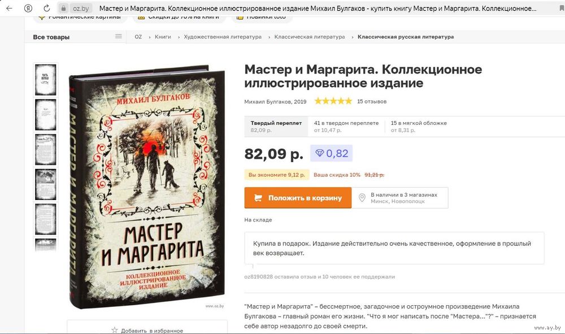Viewport: 565px width, 334px height.
Task: Click the browser back arrow
Action: 10,8
